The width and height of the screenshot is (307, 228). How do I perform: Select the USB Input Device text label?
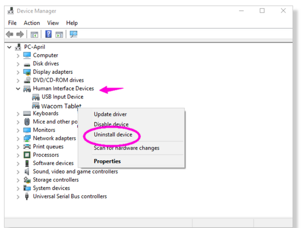[x=62, y=97]
